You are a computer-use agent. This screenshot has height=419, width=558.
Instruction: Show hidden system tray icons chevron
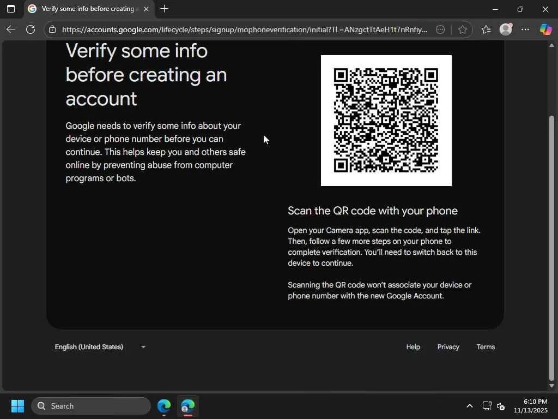(x=469, y=406)
